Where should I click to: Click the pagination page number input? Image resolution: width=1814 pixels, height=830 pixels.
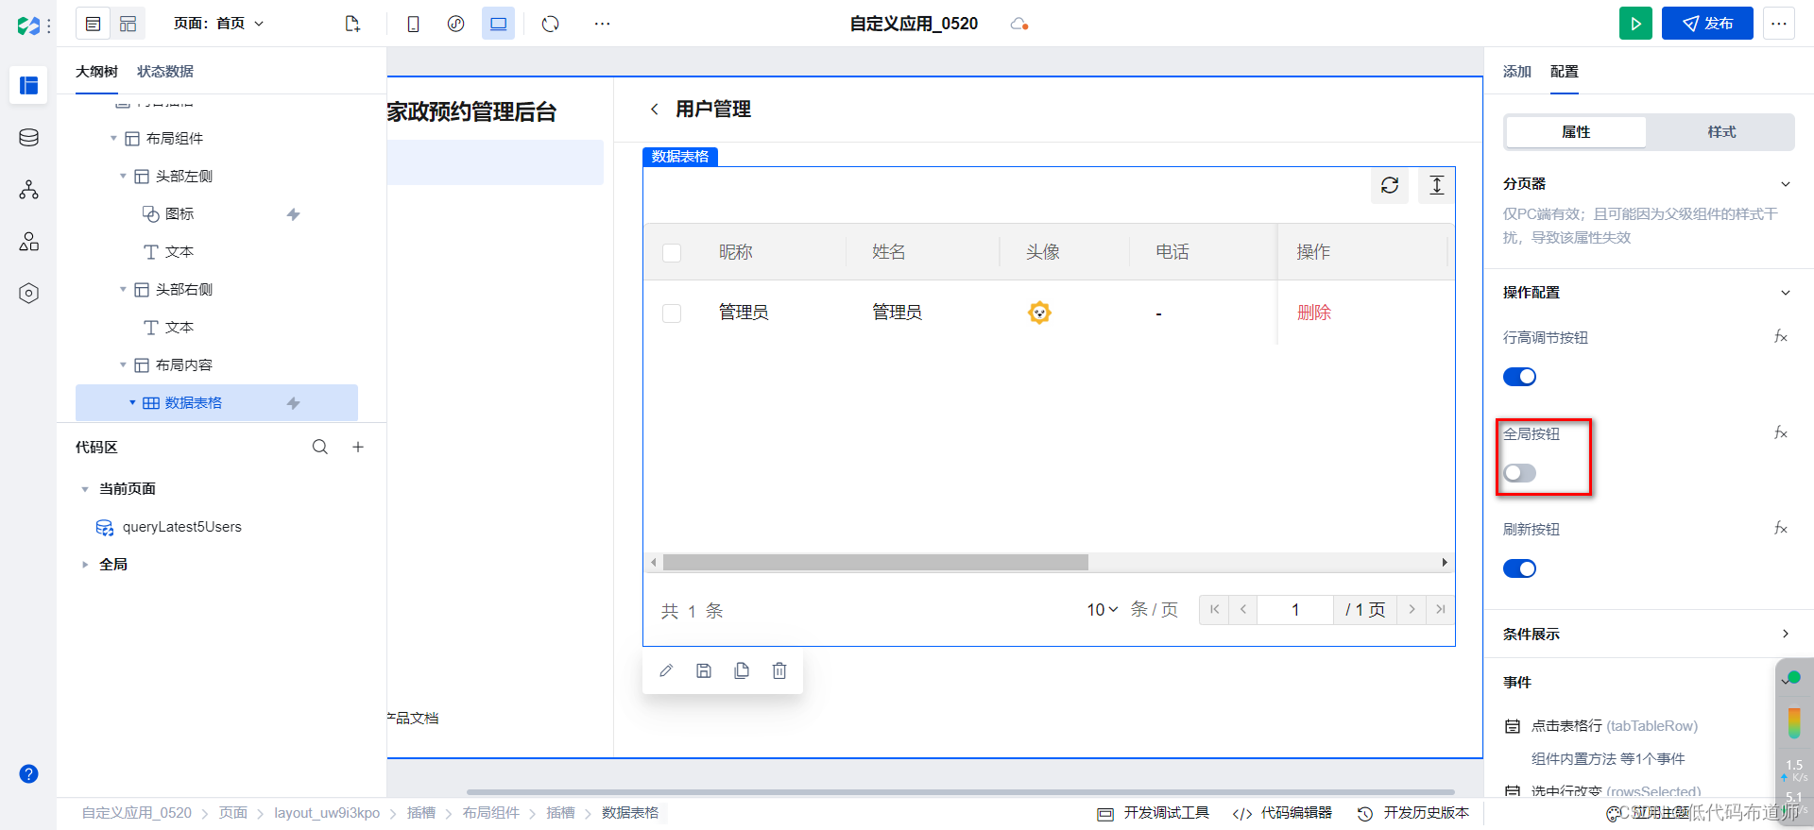[1295, 610]
